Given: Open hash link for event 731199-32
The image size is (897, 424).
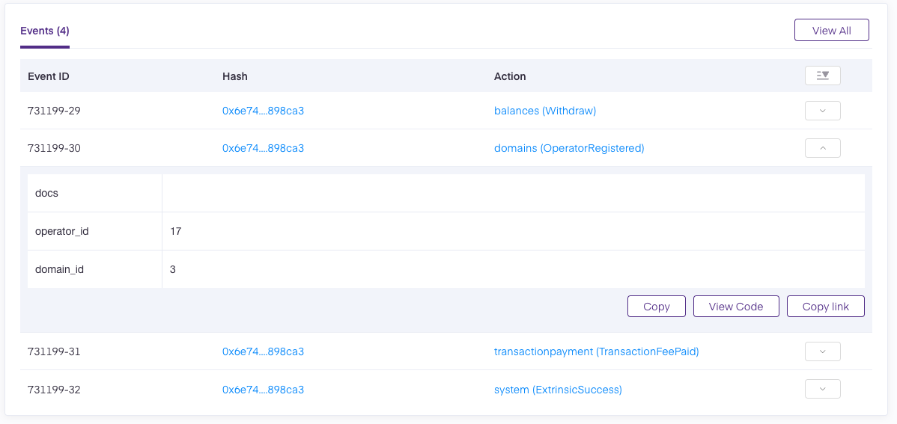Looking at the screenshot, I should 263,390.
